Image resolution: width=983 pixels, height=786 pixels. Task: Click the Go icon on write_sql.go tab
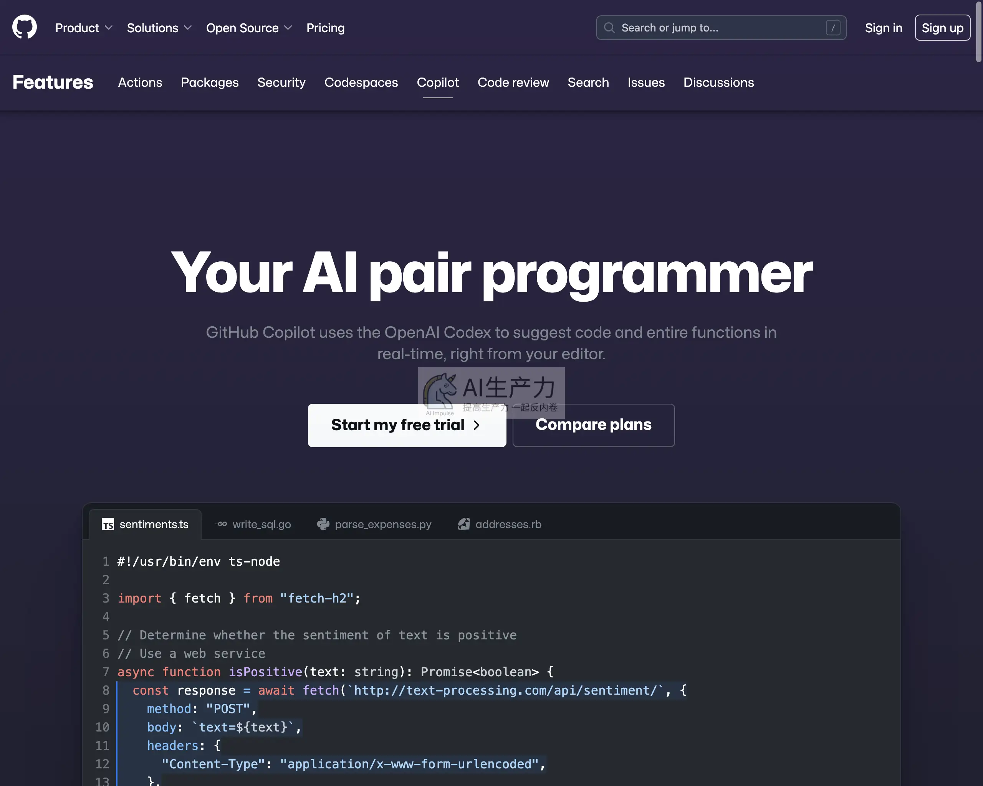coord(221,525)
